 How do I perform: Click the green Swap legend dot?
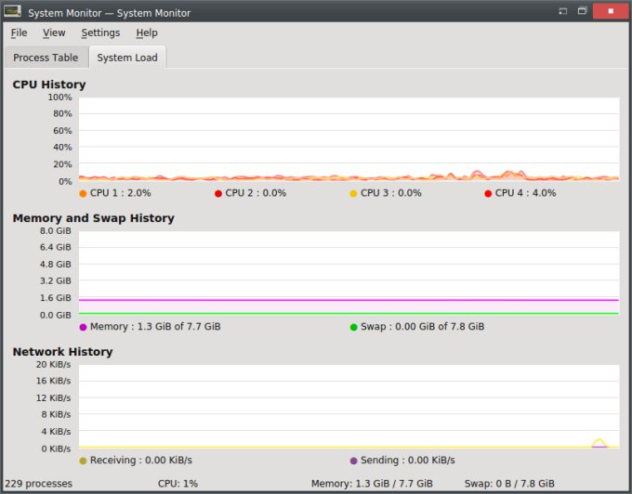[x=353, y=327]
